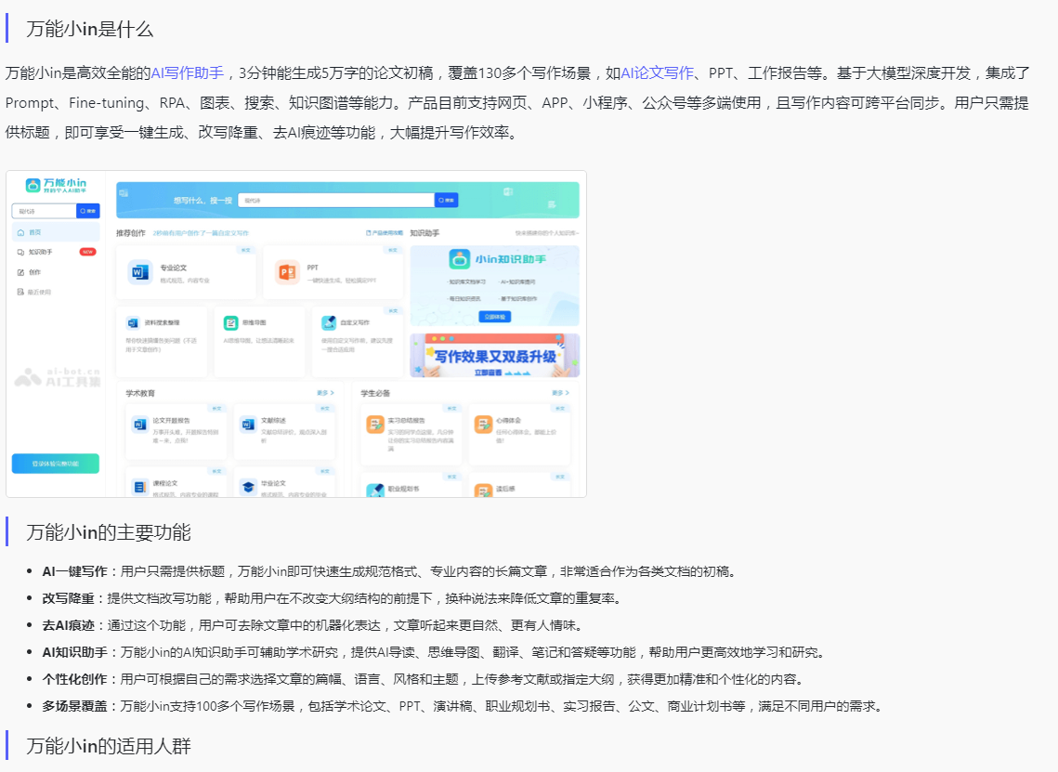Image resolution: width=1058 pixels, height=772 pixels.
Task: Click the 产品使用攻略 link in screenshot
Action: tap(385, 233)
